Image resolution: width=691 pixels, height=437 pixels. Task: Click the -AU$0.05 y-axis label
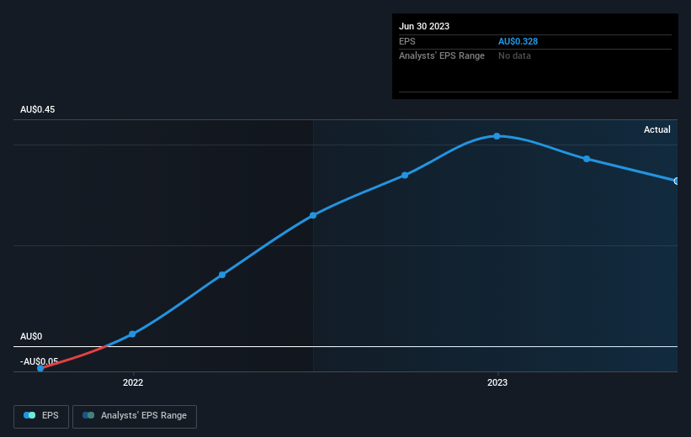(x=40, y=361)
